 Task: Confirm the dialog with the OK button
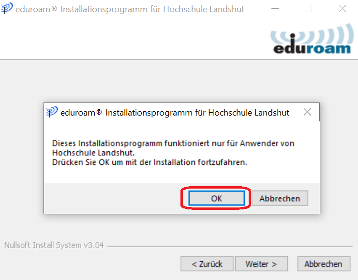click(216, 198)
